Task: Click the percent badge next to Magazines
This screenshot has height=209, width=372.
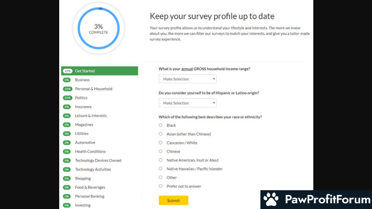Action: (x=67, y=125)
